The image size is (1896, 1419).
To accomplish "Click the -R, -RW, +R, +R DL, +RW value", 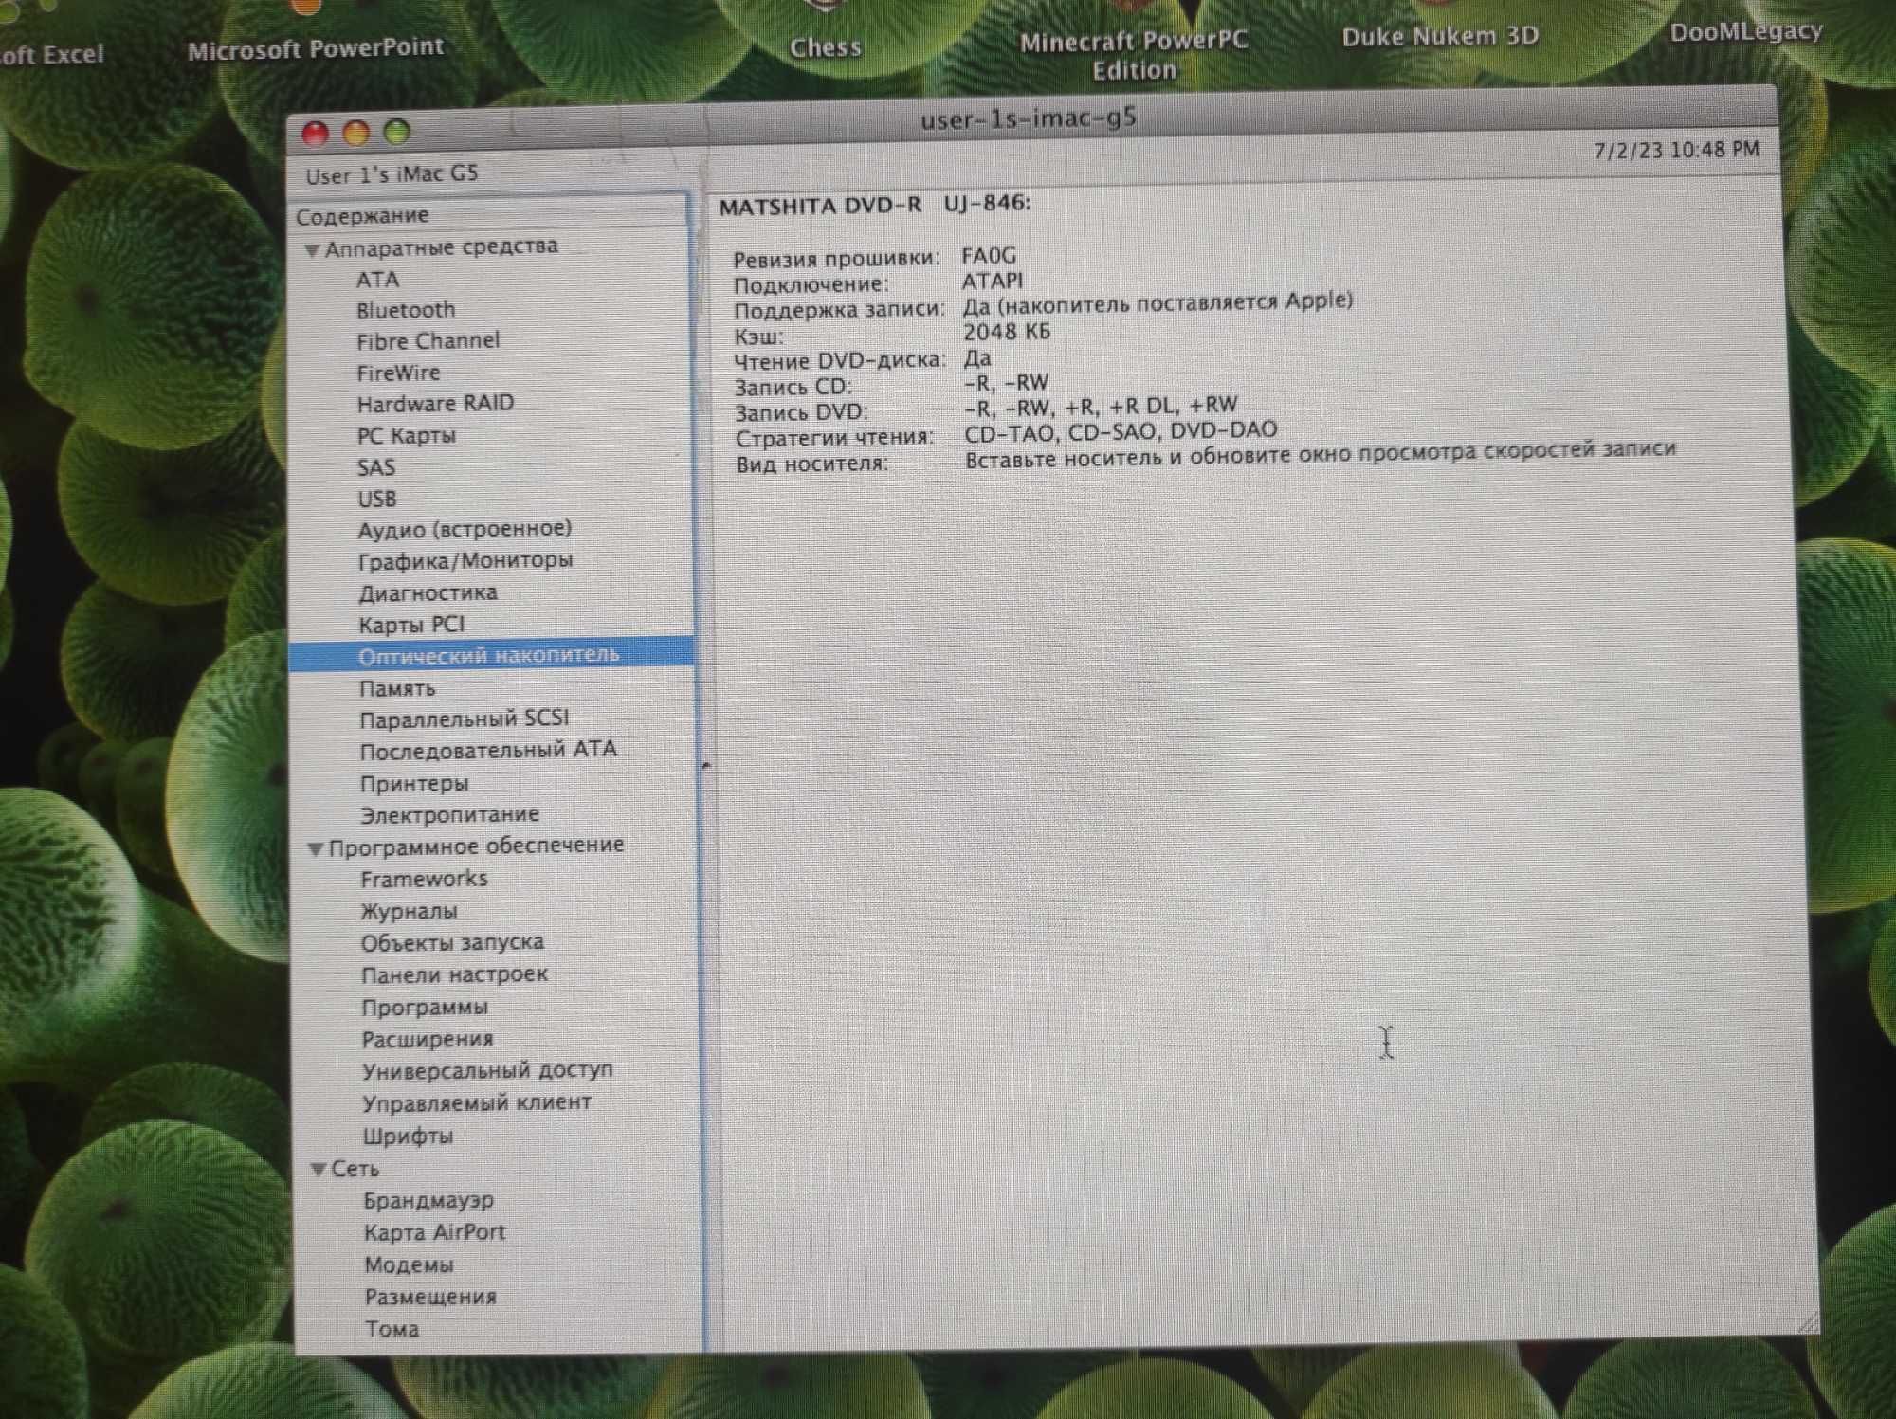I will click(x=1101, y=406).
